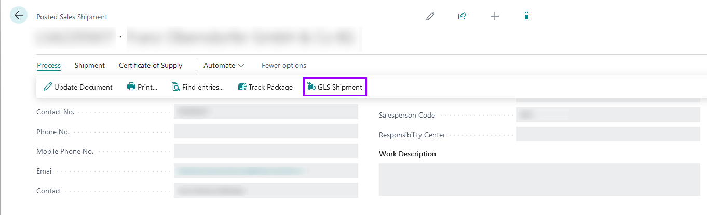
Task: Click the Print printer icon
Action: click(131, 87)
